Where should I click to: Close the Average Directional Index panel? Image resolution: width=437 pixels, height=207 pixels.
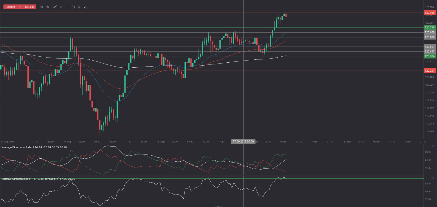coord(433,146)
